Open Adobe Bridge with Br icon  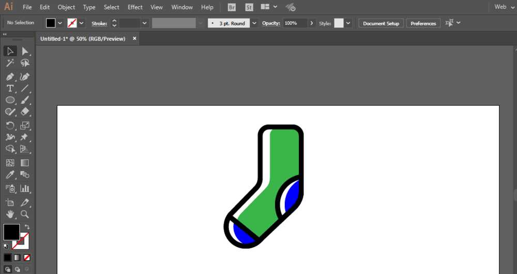[233, 7]
